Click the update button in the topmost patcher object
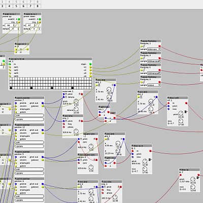 (29, 119)
